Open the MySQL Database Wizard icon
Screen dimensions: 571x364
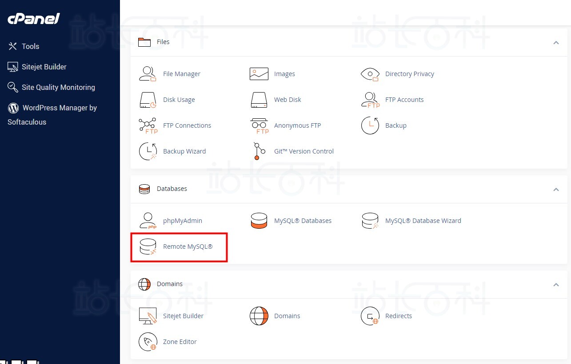point(370,221)
